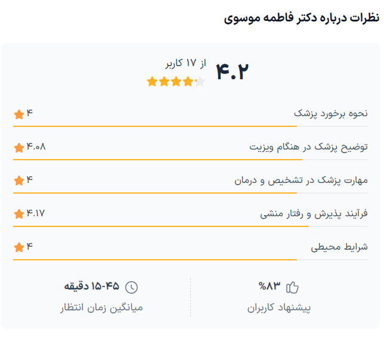Click the ۸۳% recommendation percentage
Image resolution: width=384 pixels, height=339 pixels.
click(x=269, y=287)
